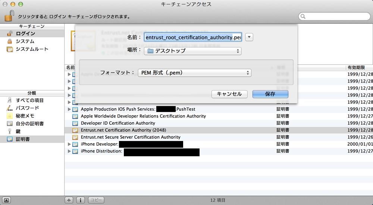
Task: Click the magnifier icon in search field
Action: coord(303,16)
